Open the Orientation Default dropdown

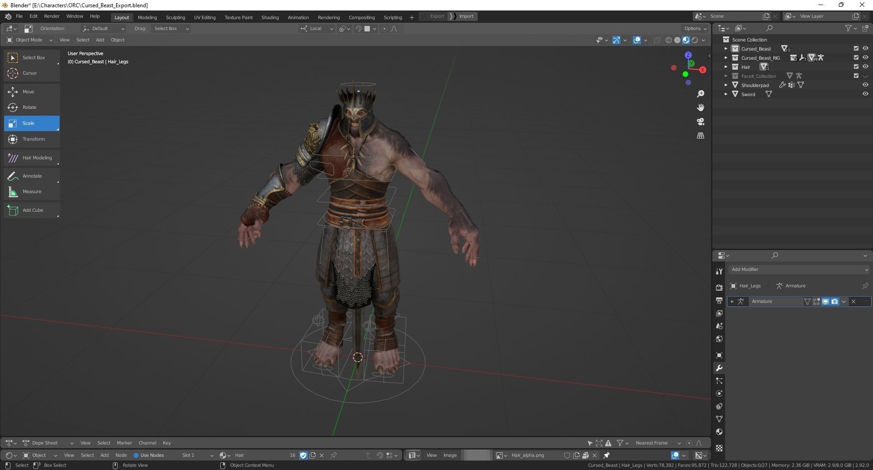point(103,29)
